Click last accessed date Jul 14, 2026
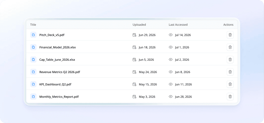Screen dimensions: 264x123 coord(183,35)
